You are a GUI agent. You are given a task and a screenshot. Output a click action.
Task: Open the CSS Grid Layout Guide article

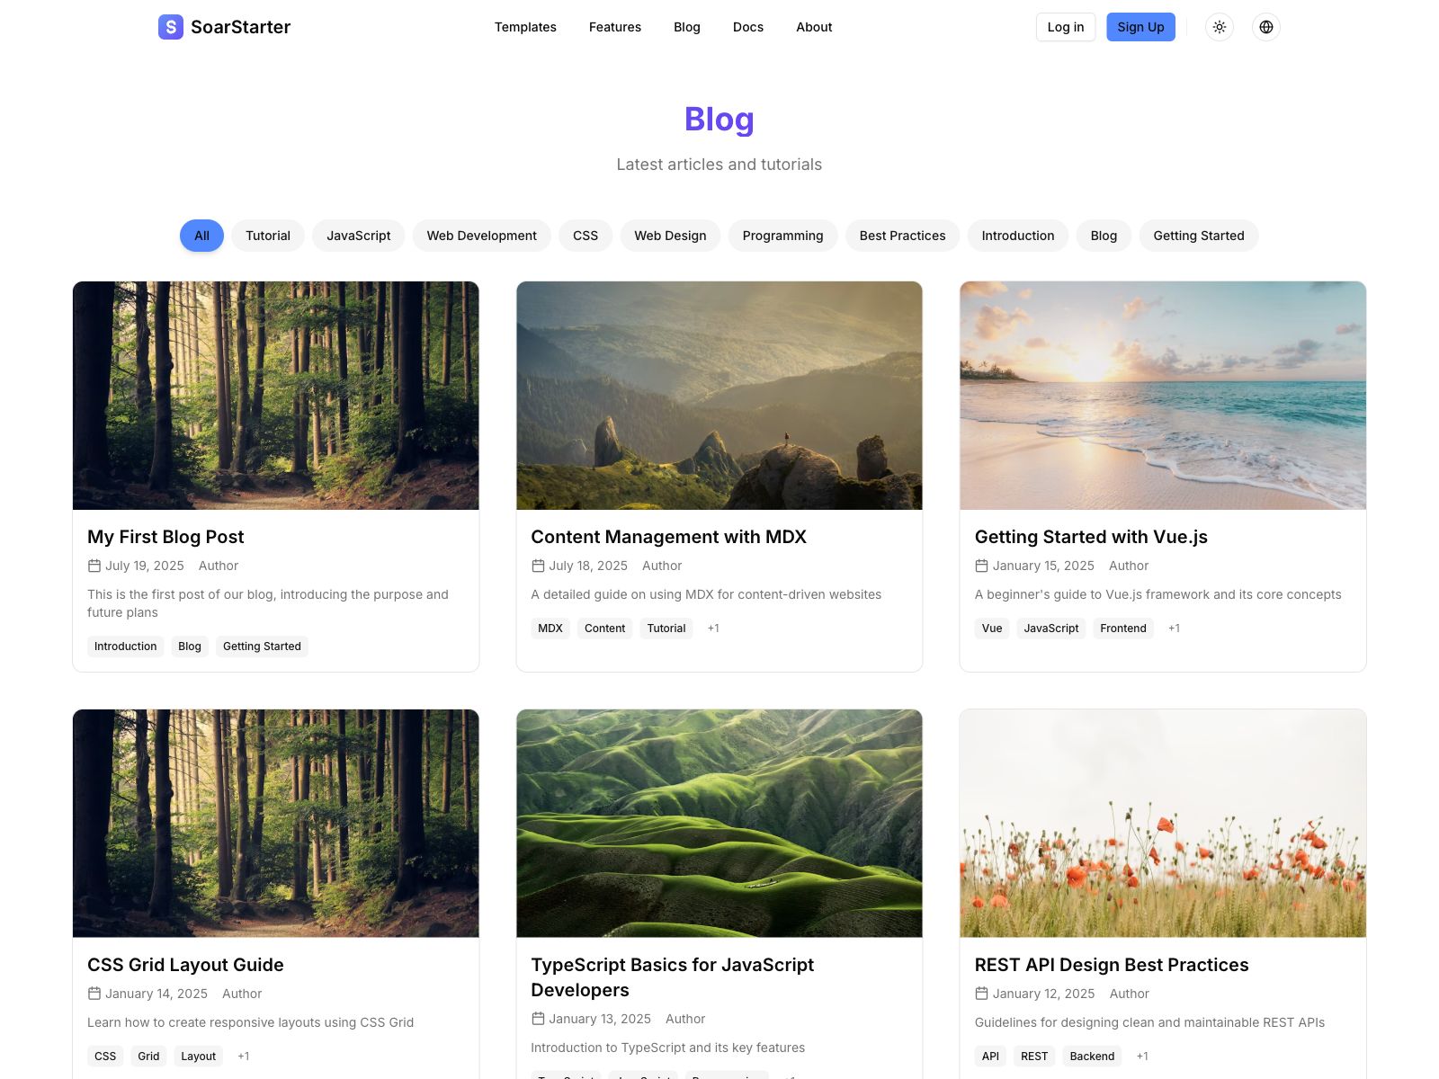185,965
